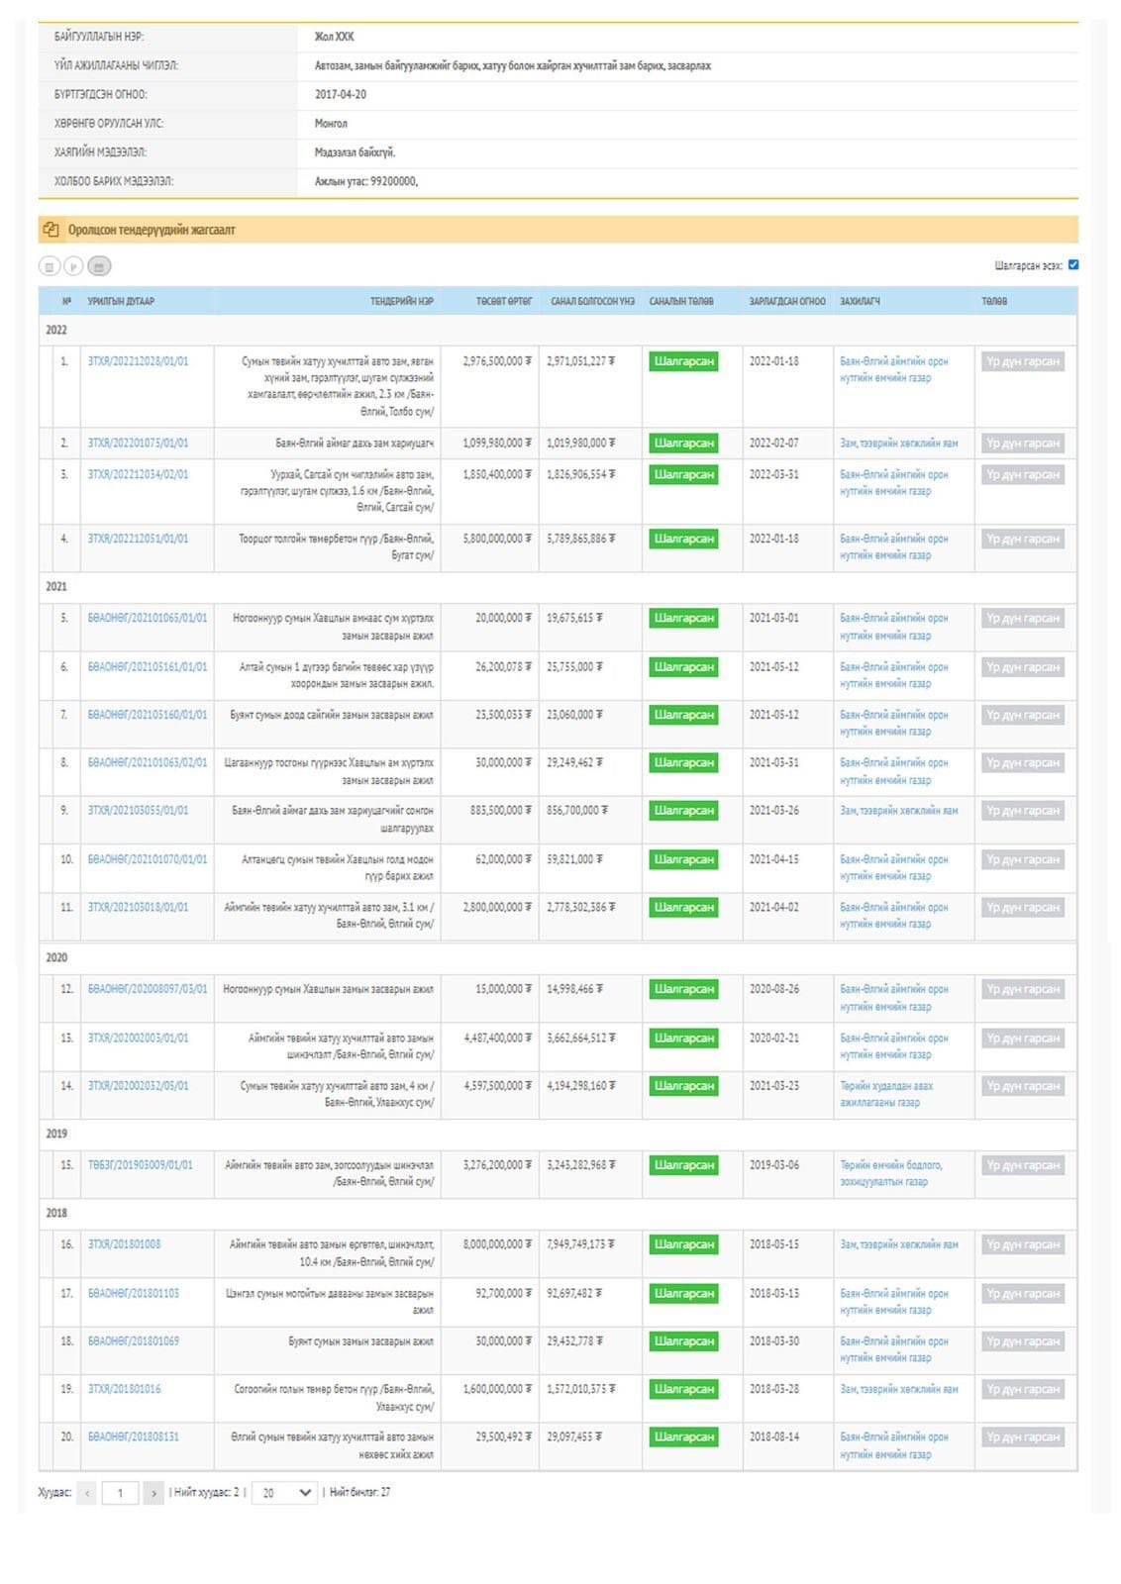
Task: Click Шалгарсан badge in row 15
Action: (x=683, y=1165)
